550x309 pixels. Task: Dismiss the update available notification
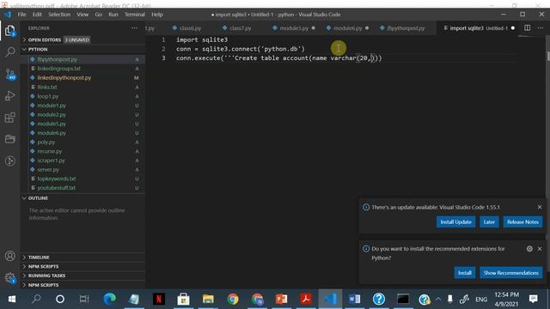[540, 207]
